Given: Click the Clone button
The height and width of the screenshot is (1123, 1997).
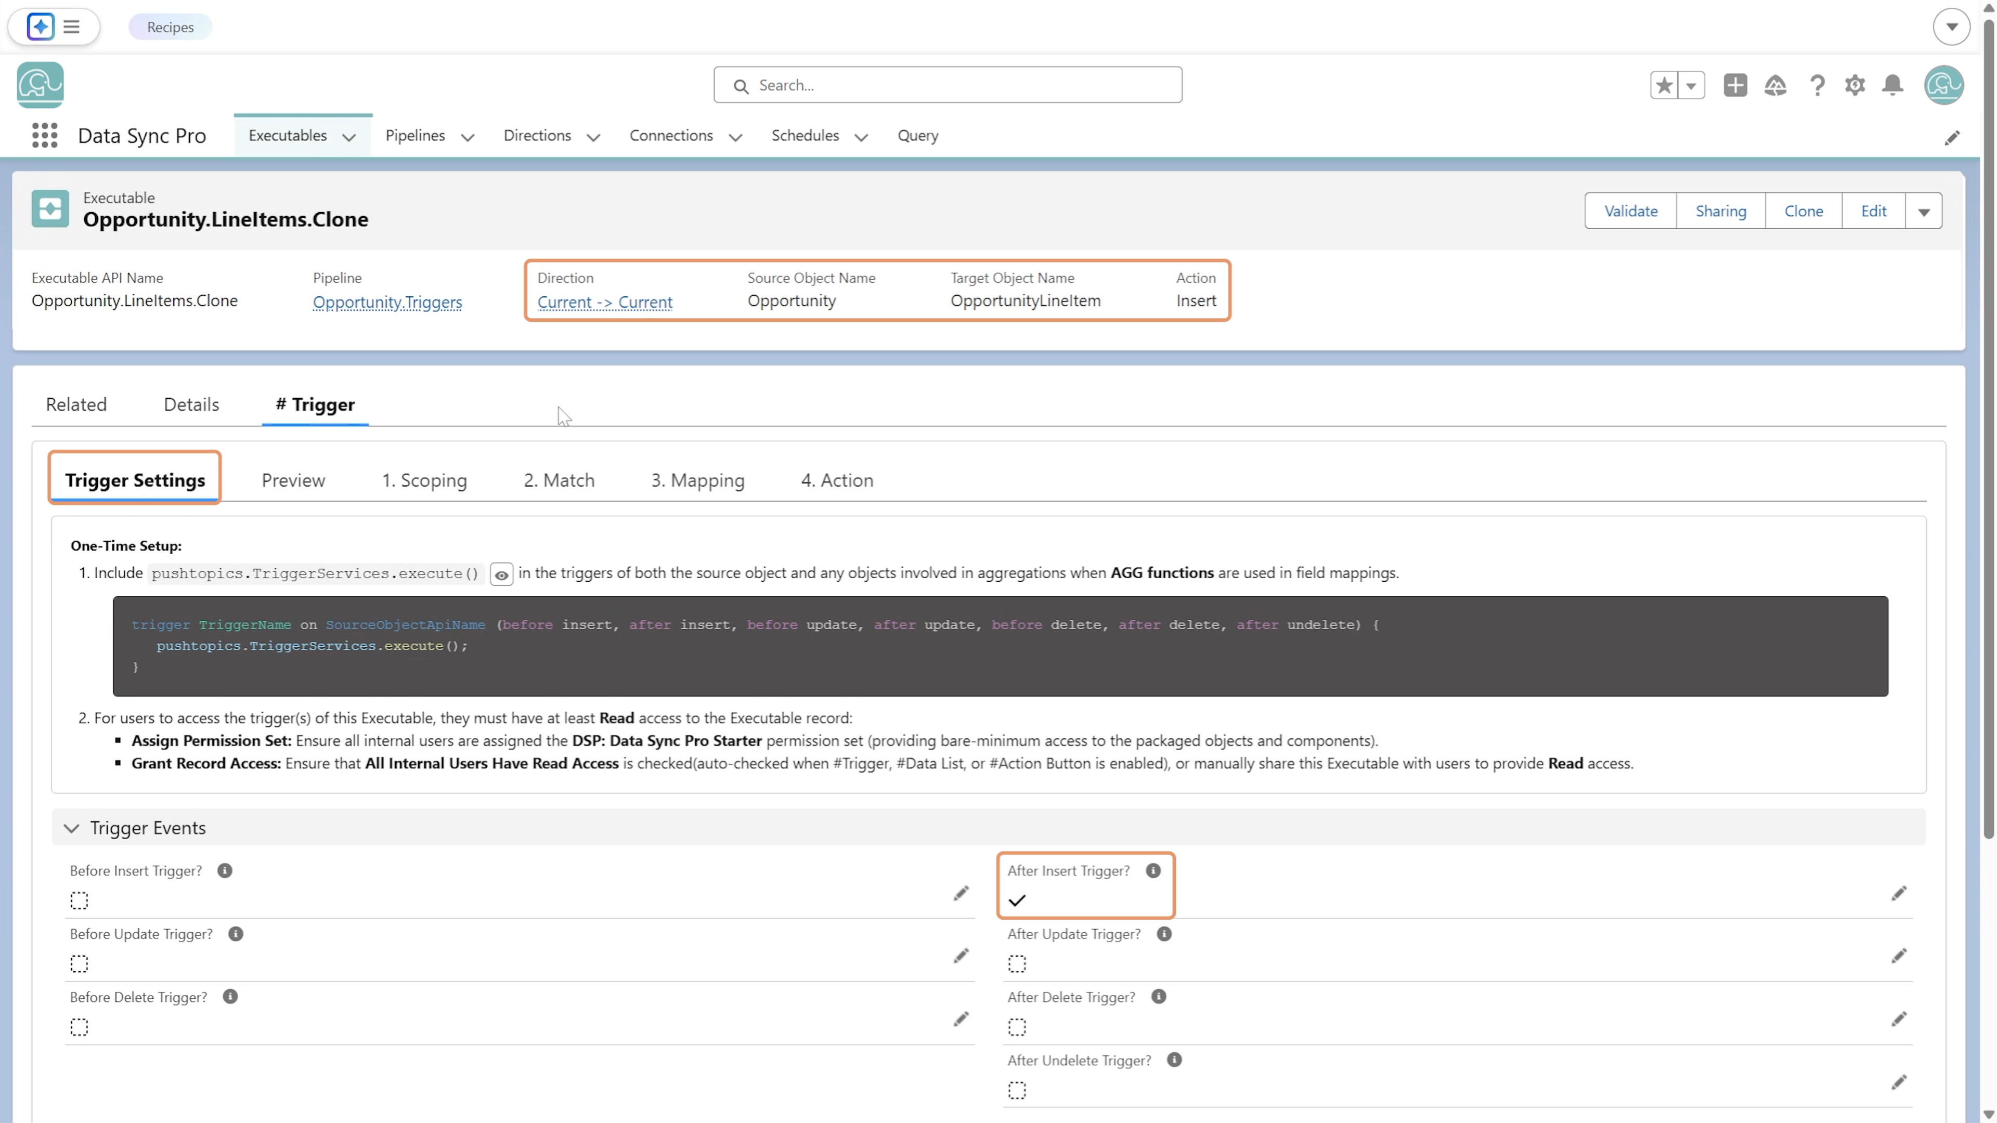Looking at the screenshot, I should 1804,211.
